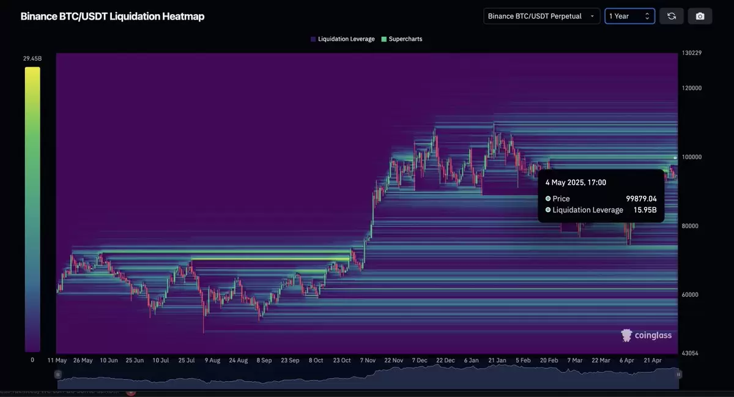Click the 60000 price axis label
Viewport: 734px width, 397px height.
pyautogui.click(x=691, y=295)
